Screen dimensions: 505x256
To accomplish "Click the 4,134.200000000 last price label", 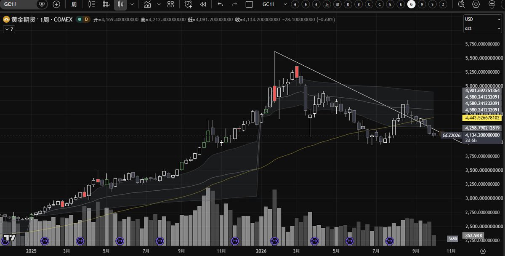I will 482,135.
